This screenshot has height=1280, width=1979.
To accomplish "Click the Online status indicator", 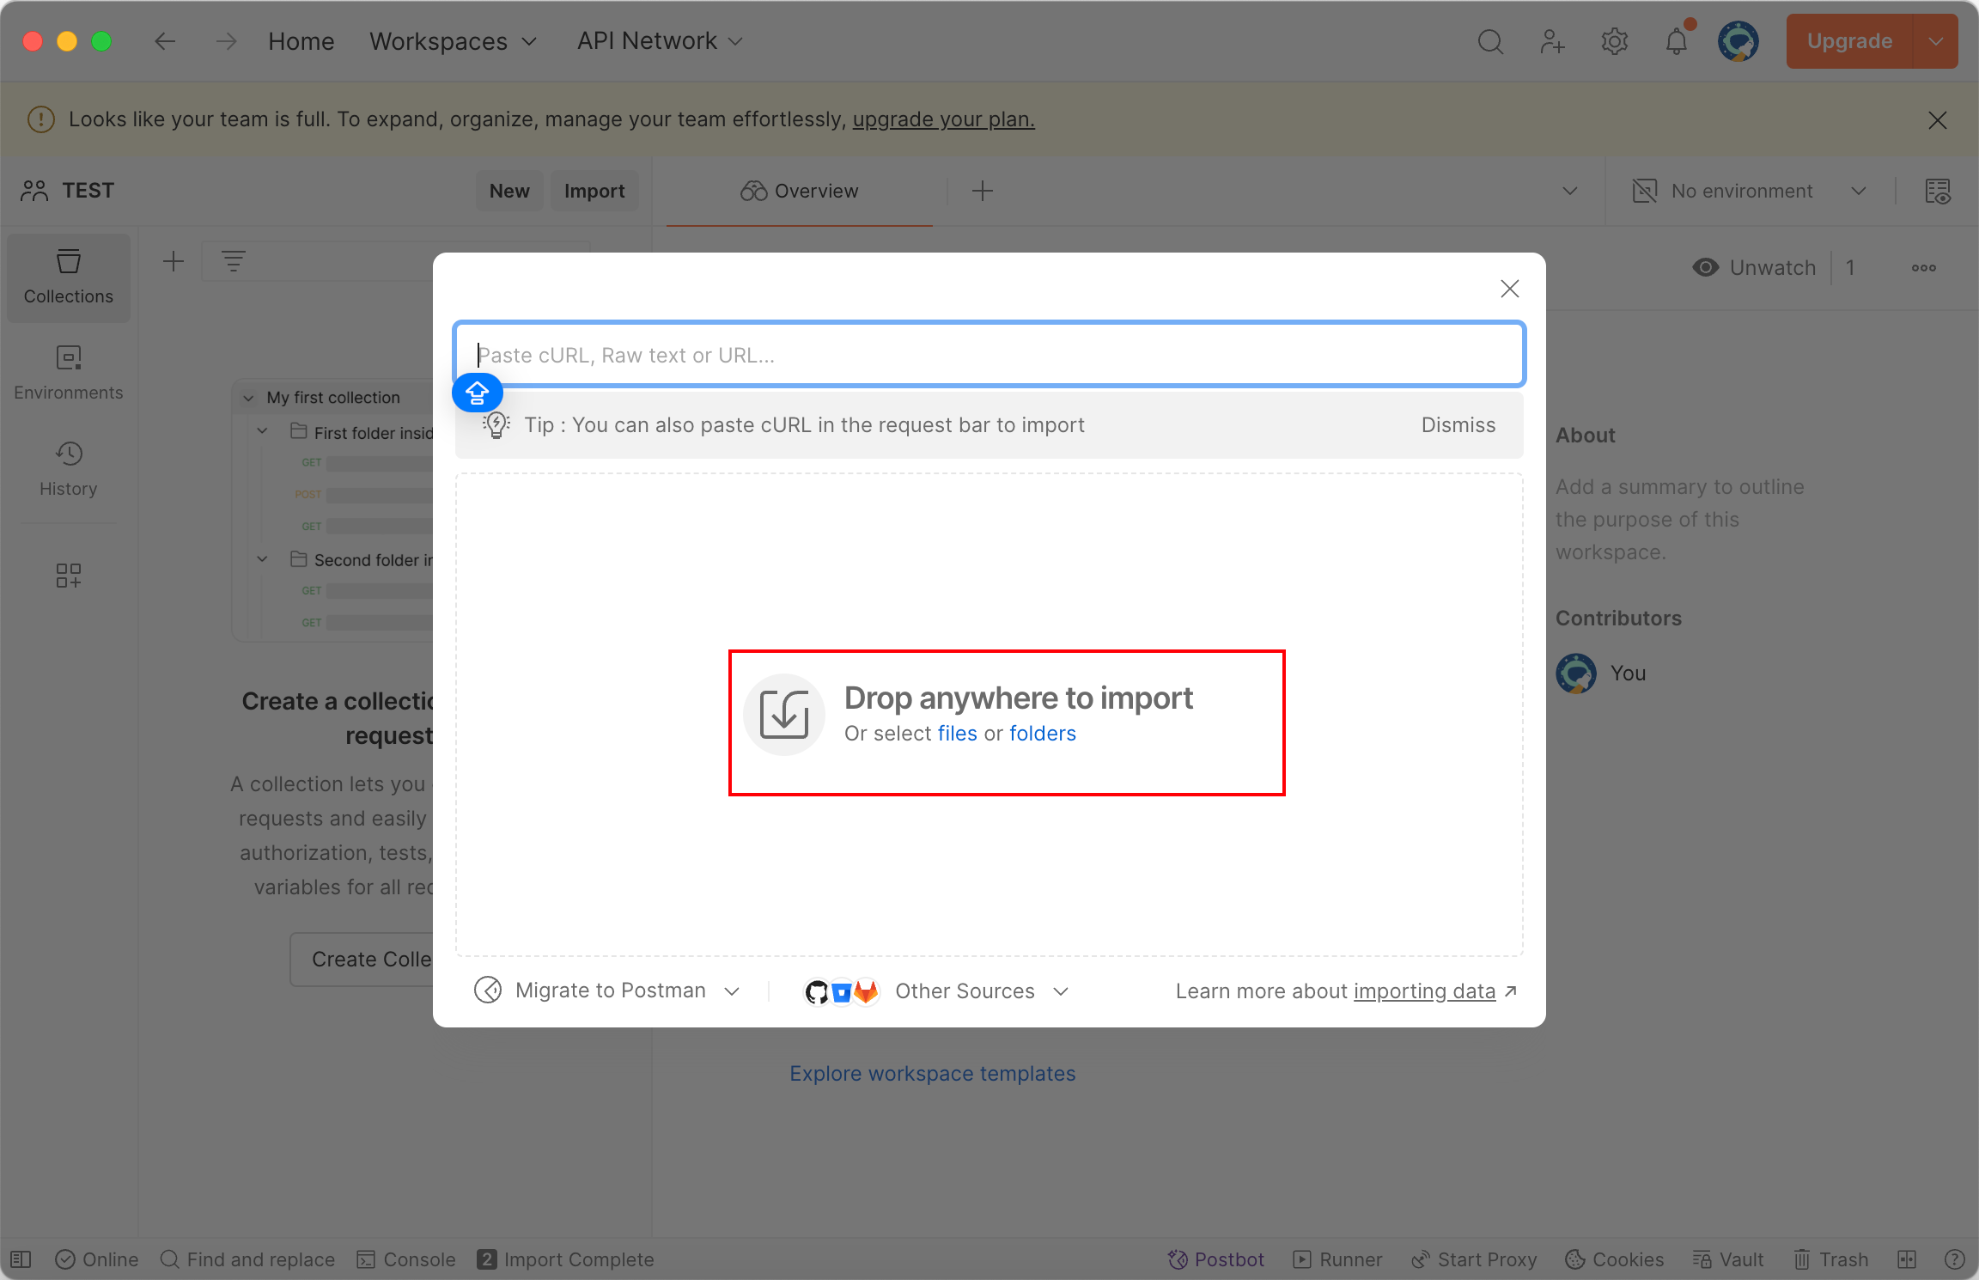I will (96, 1259).
